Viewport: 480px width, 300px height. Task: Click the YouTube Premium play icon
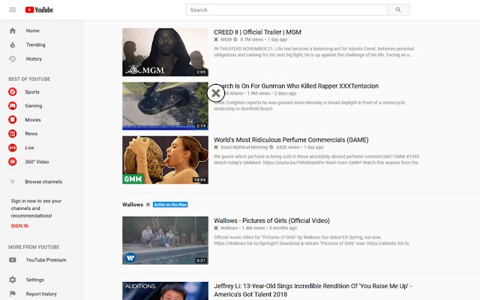13,260
